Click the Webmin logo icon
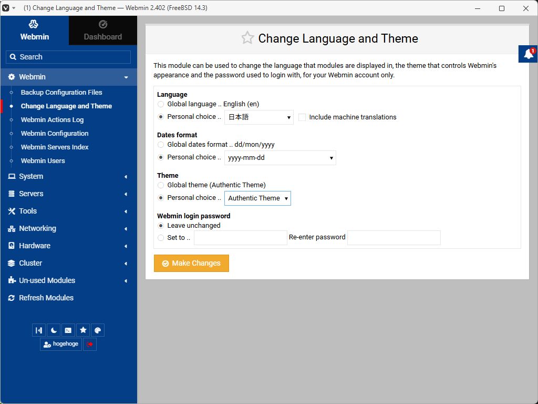This screenshot has width=538, height=404. [34, 24]
